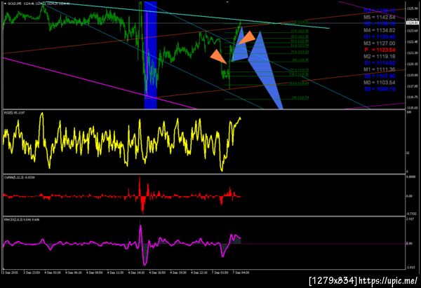The width and height of the screenshot is (421, 288).
Task: Select the M2 = 1119.18 level text
Action: [380, 56]
